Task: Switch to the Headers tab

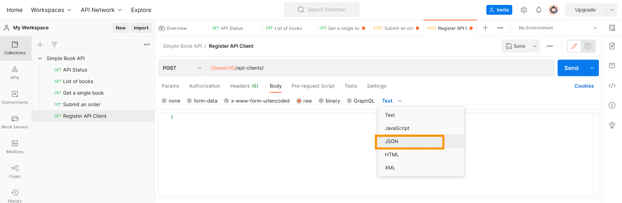Action: tap(244, 86)
